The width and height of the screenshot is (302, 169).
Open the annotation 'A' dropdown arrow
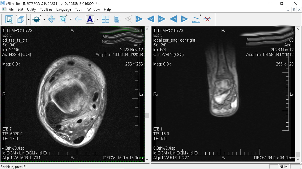98,19
